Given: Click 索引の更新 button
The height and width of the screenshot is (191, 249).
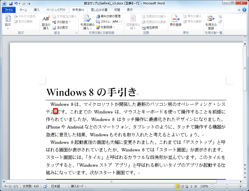Looking at the screenshot, I should click(192, 22).
